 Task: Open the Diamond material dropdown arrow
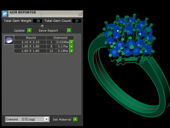click(x=46, y=119)
